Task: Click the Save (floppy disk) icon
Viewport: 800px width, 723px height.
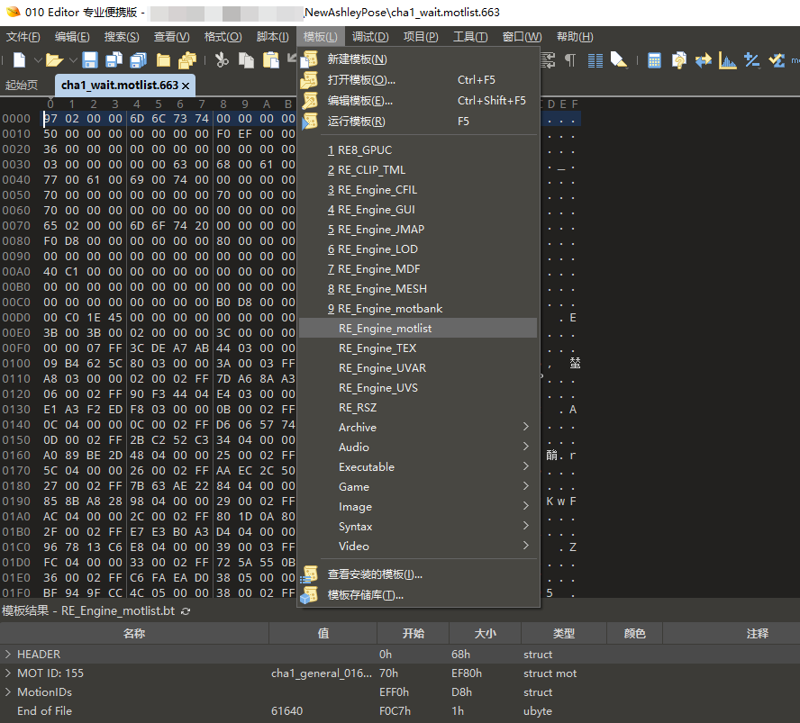Action: 90,60
